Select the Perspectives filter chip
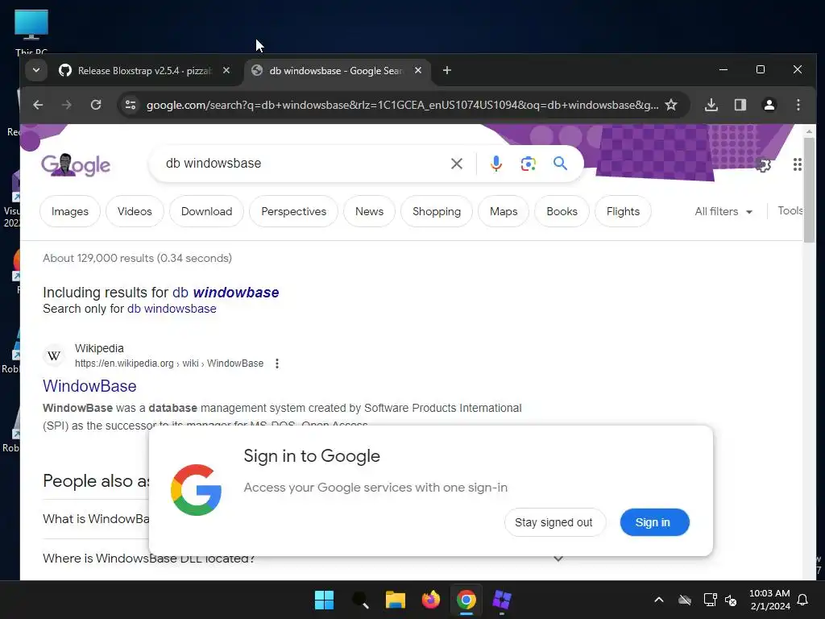Image resolution: width=825 pixels, height=619 pixels. pyautogui.click(x=293, y=211)
